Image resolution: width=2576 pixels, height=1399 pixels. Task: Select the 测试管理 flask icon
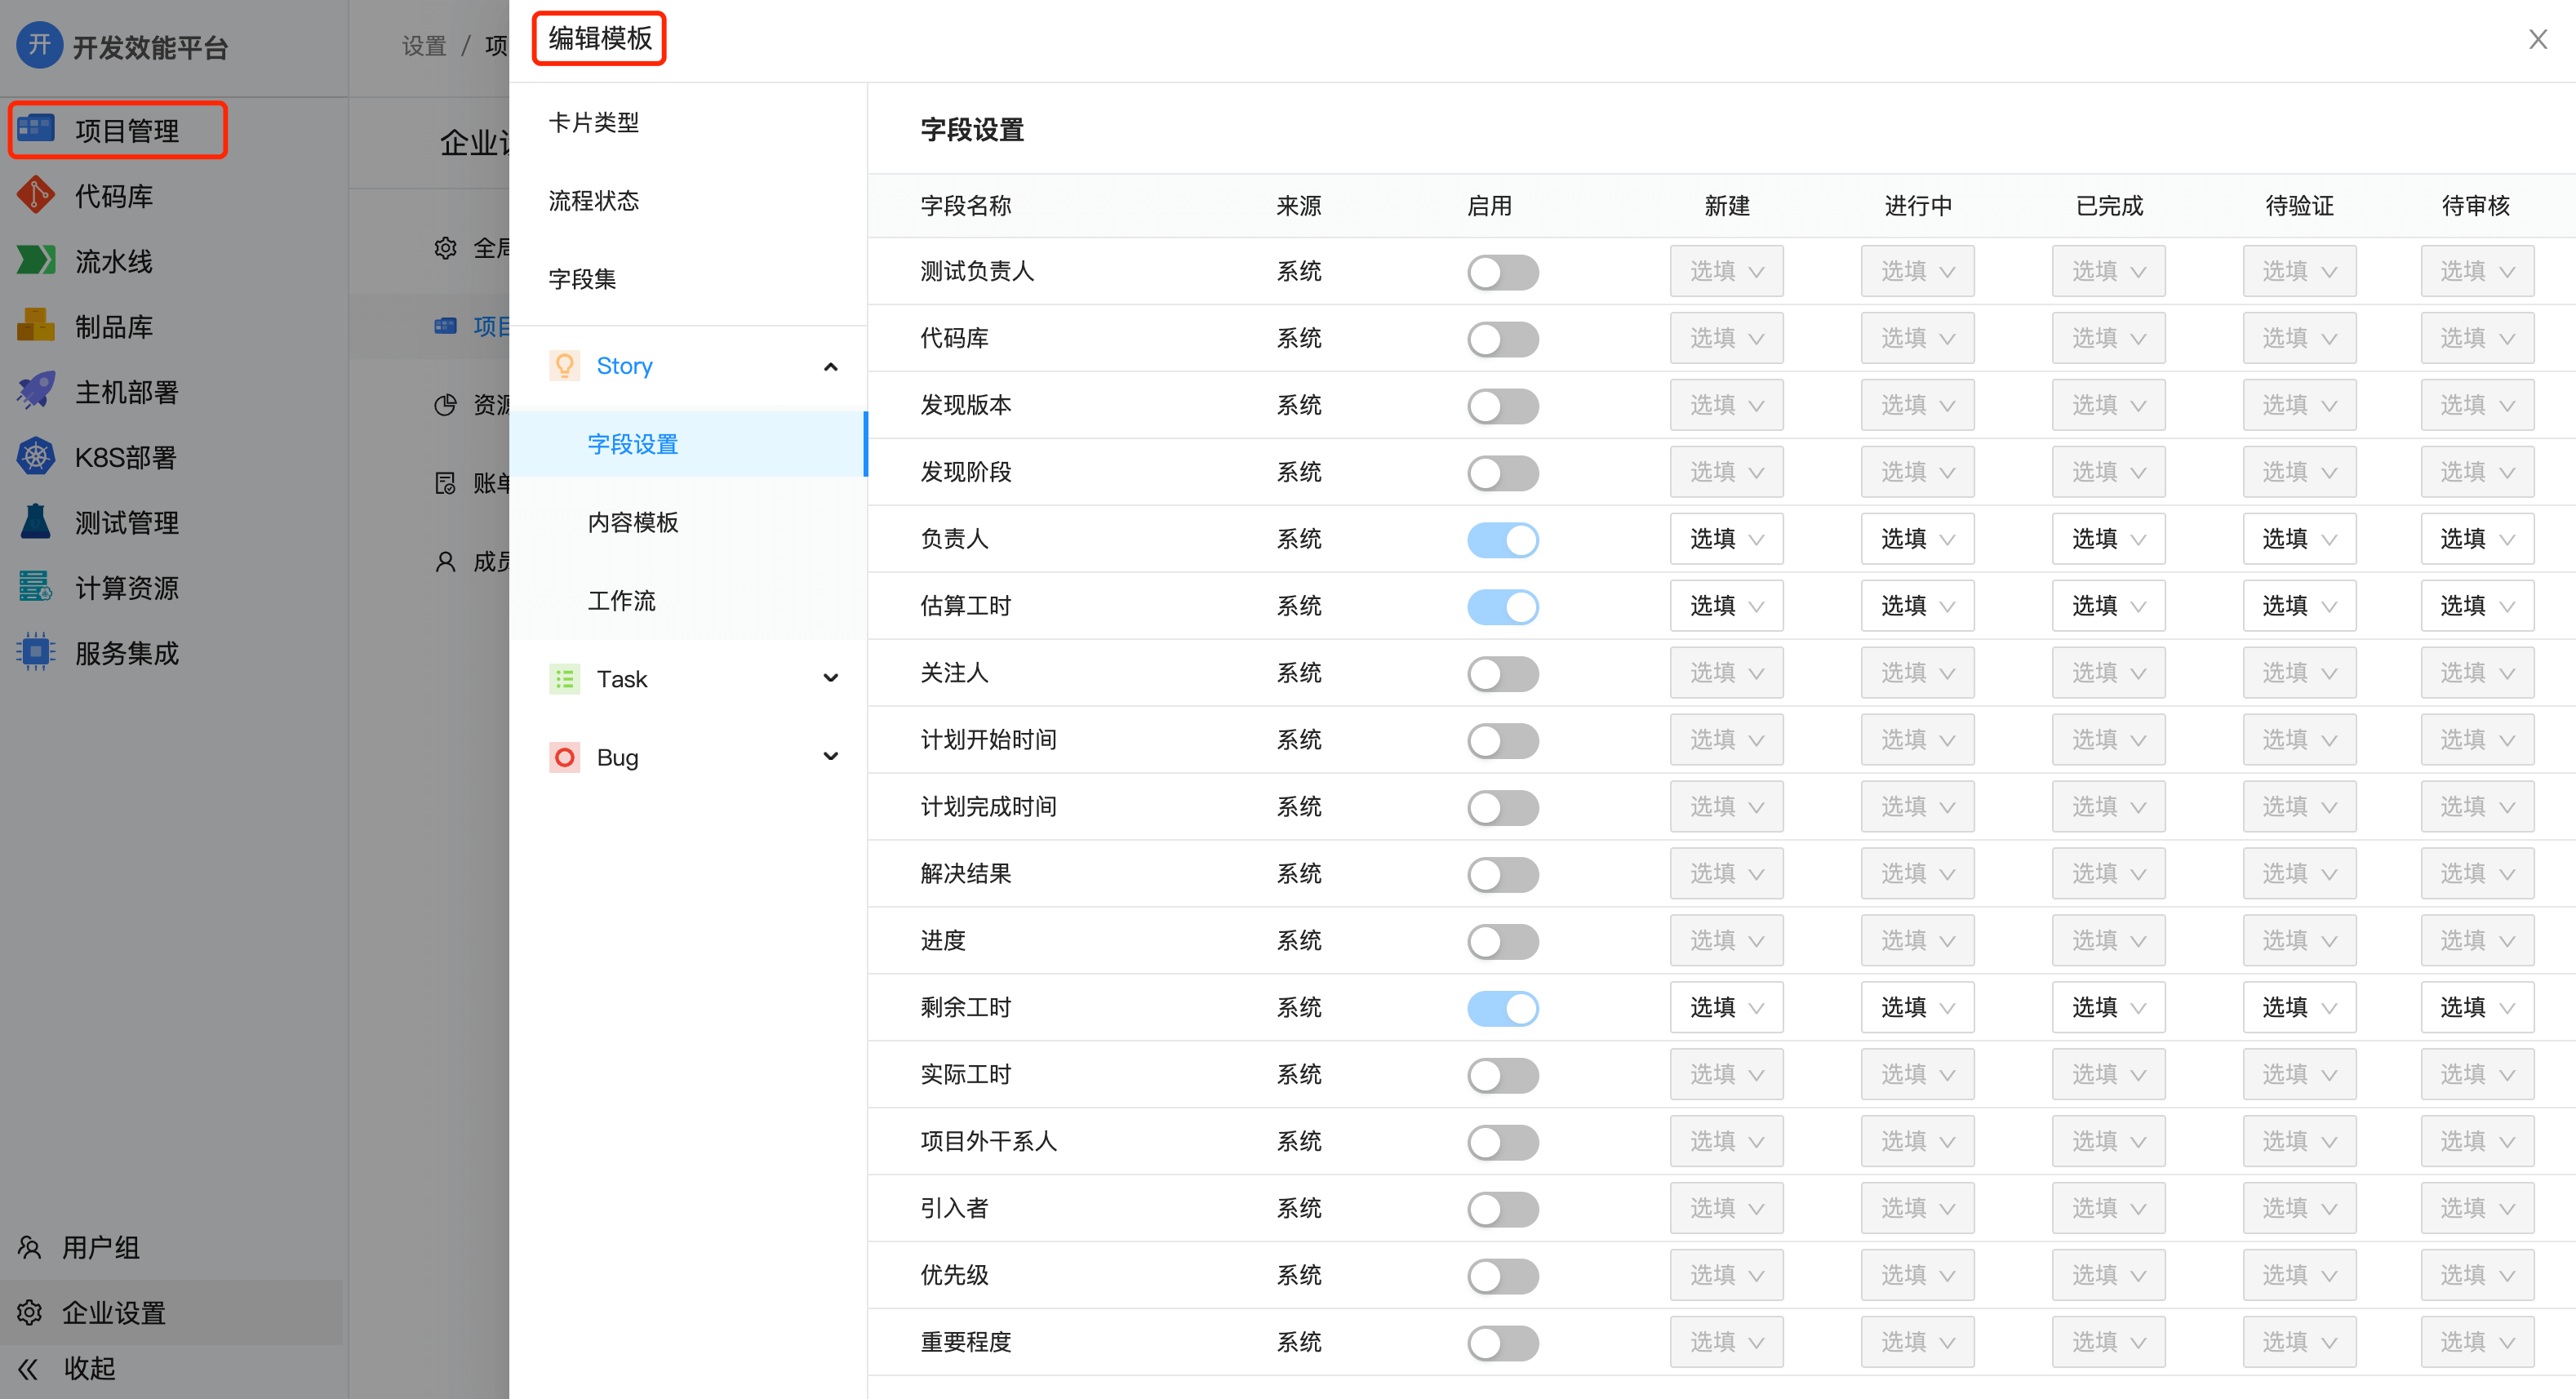click(x=36, y=521)
